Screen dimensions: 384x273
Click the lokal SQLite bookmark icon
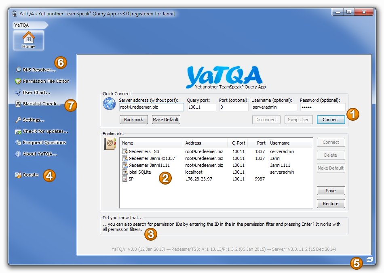click(x=125, y=172)
